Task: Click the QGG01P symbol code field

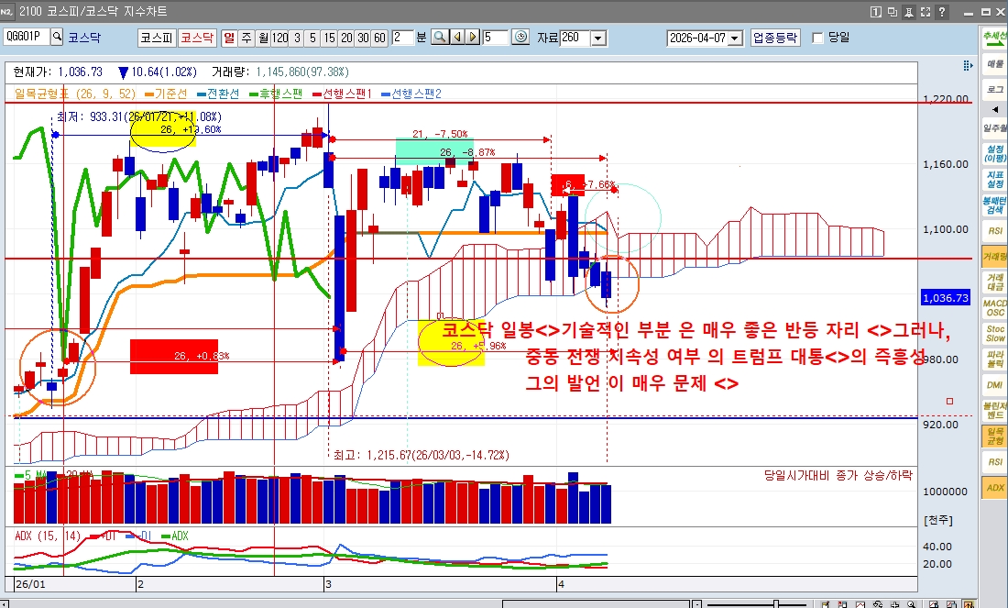Action: pos(26,37)
